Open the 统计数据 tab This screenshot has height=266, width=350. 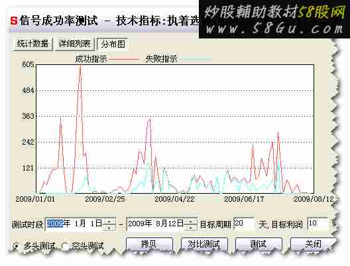pyautogui.click(x=32, y=44)
